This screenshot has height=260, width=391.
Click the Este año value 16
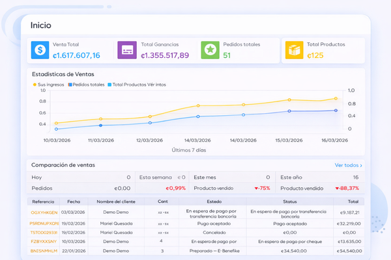pos(356,177)
